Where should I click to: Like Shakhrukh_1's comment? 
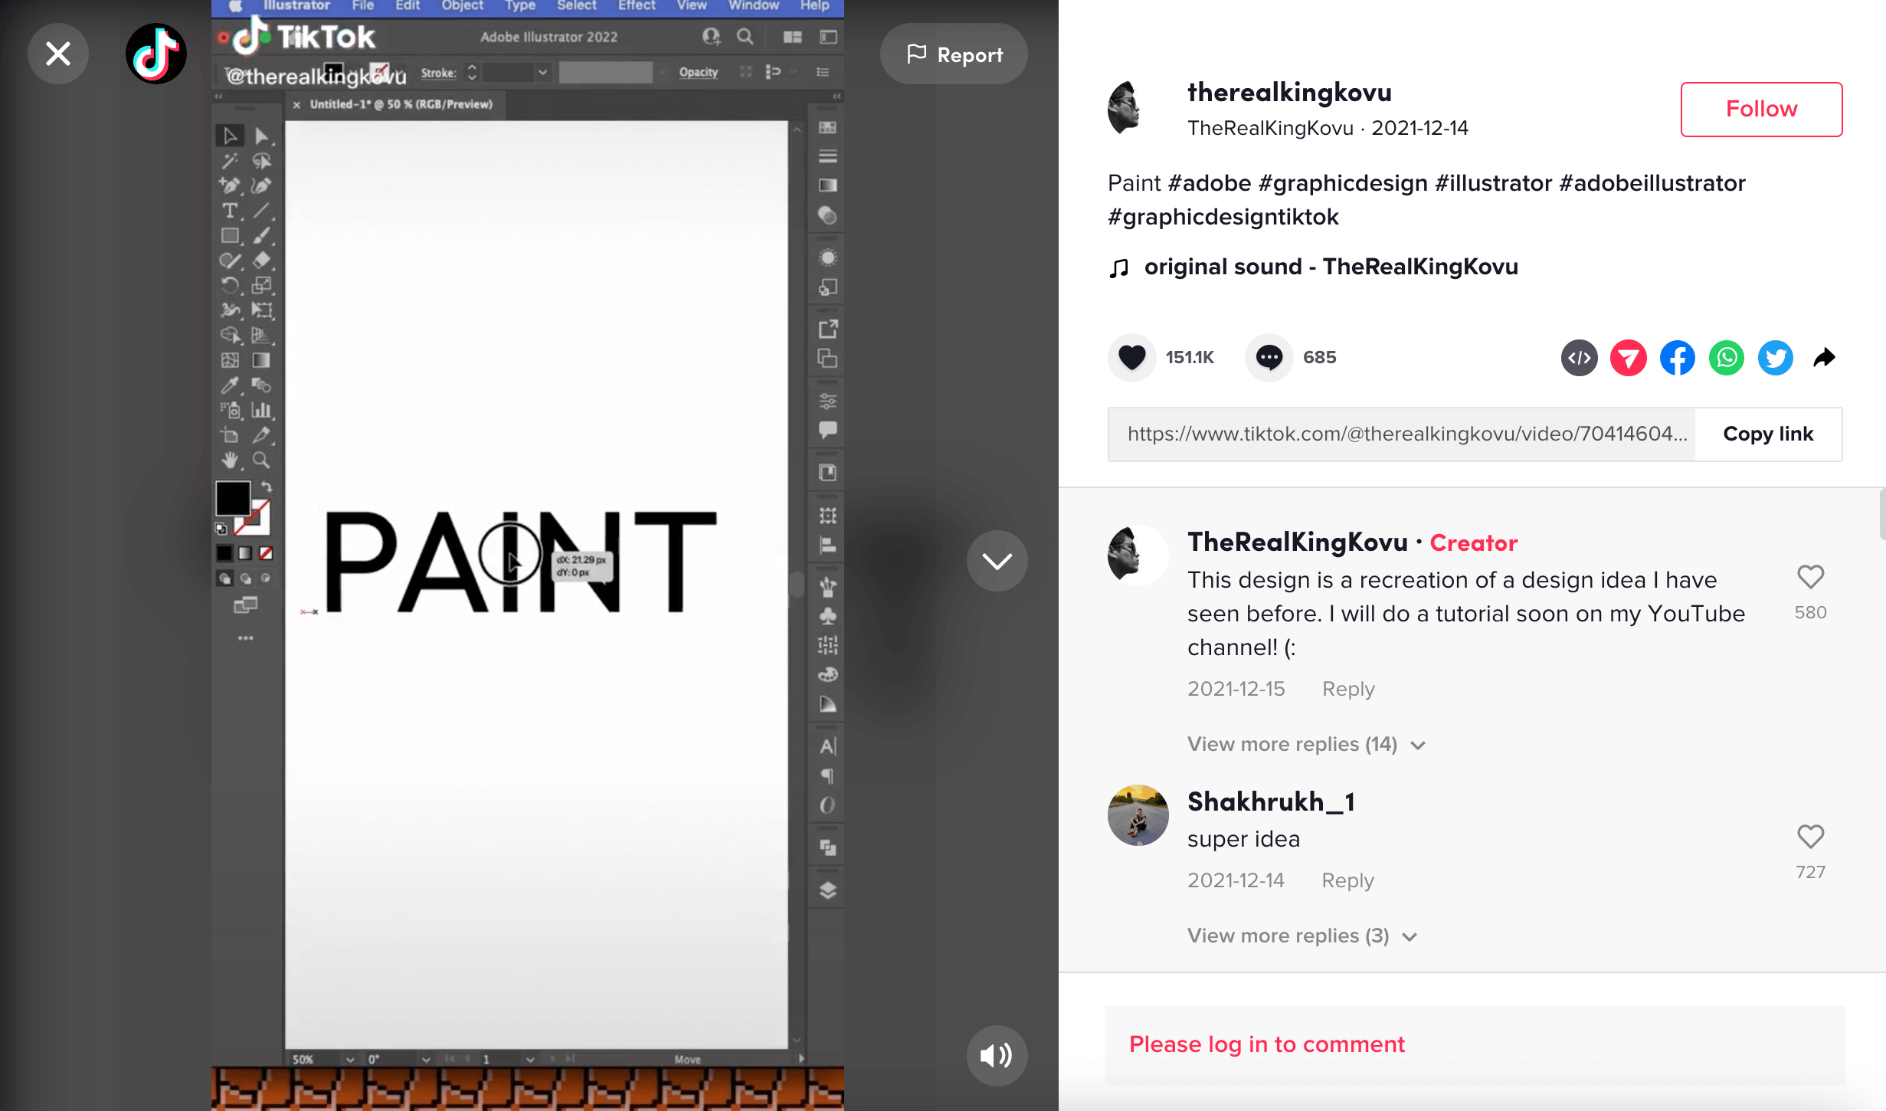click(1810, 837)
